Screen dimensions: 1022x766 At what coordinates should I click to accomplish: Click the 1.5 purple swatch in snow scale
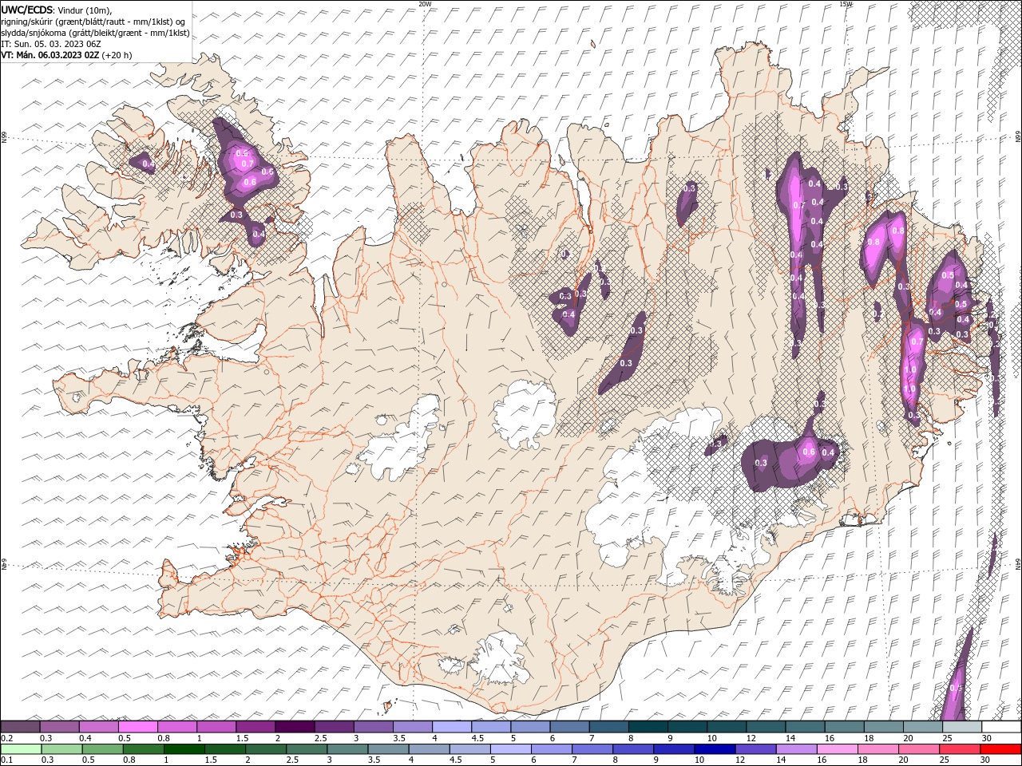point(255,726)
